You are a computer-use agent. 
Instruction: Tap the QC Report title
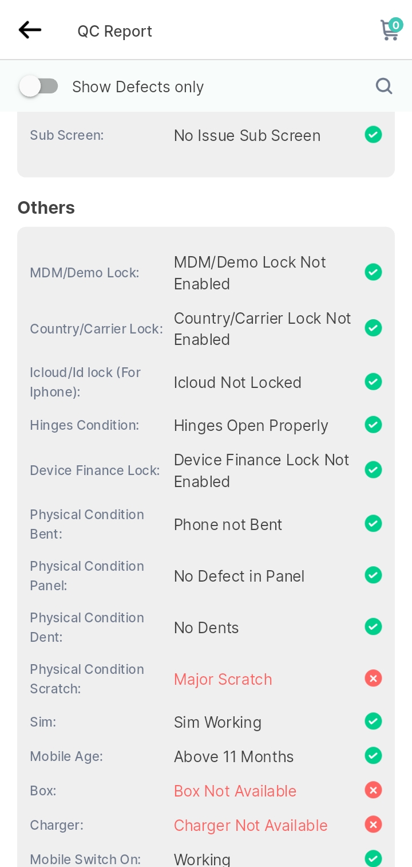(115, 31)
